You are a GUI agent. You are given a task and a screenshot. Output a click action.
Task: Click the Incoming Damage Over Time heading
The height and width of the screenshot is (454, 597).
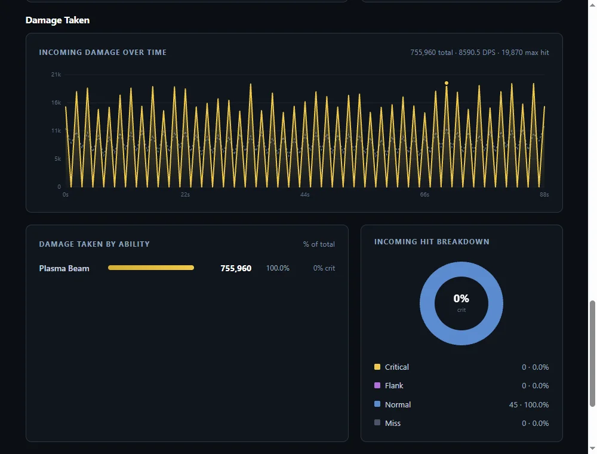103,53
